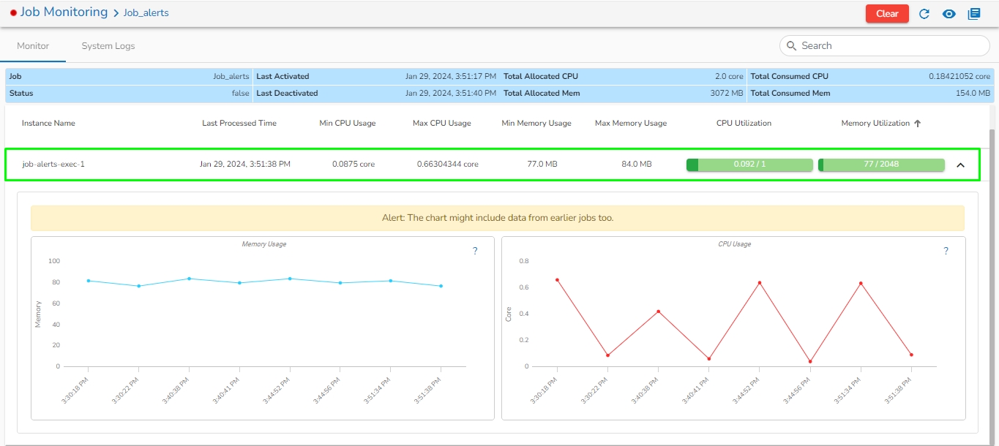Click the CPU Usage chart help icon
999x446 pixels.
click(946, 251)
